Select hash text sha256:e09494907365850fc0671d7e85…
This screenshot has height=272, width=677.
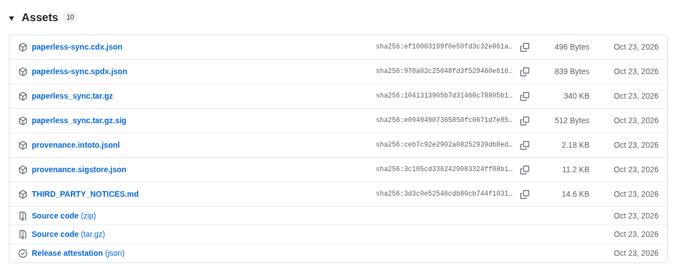444,120
